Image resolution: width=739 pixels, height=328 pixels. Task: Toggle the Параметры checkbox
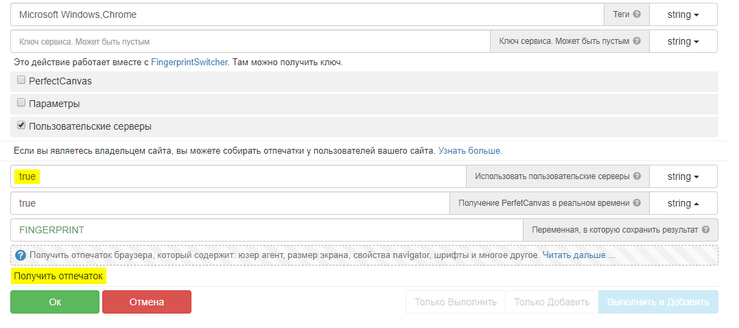pyautogui.click(x=21, y=104)
